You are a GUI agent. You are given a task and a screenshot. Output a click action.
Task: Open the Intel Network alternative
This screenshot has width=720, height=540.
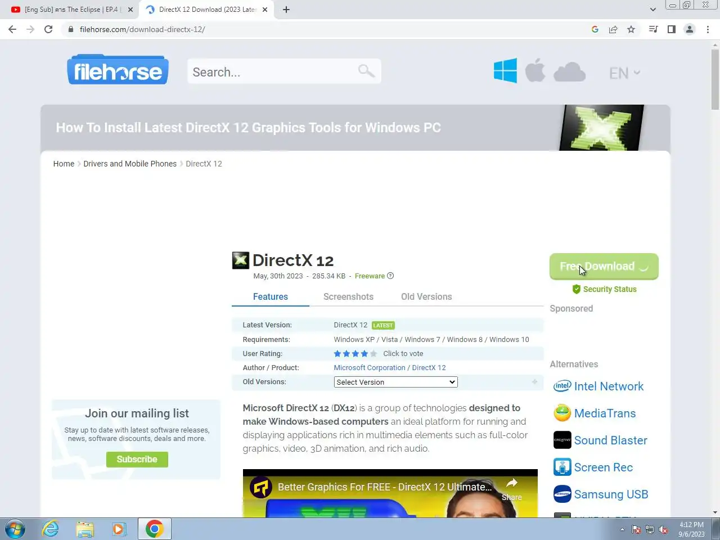pos(609,386)
